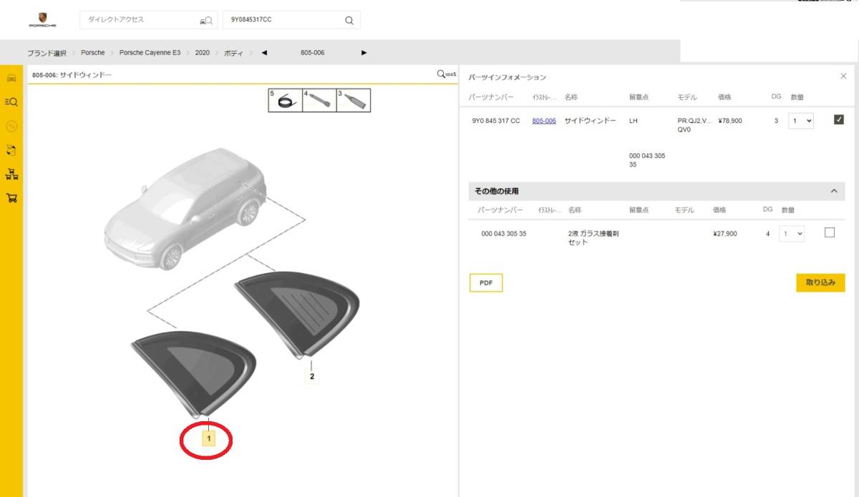The height and width of the screenshot is (497, 859).
Task: Open the cart hierarchy sidebar icon
Action: tap(11, 174)
